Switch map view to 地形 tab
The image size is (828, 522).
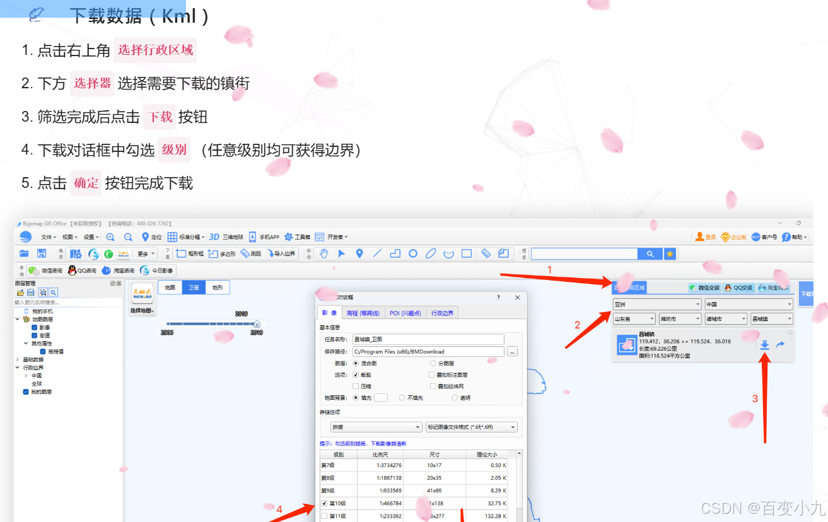click(218, 287)
